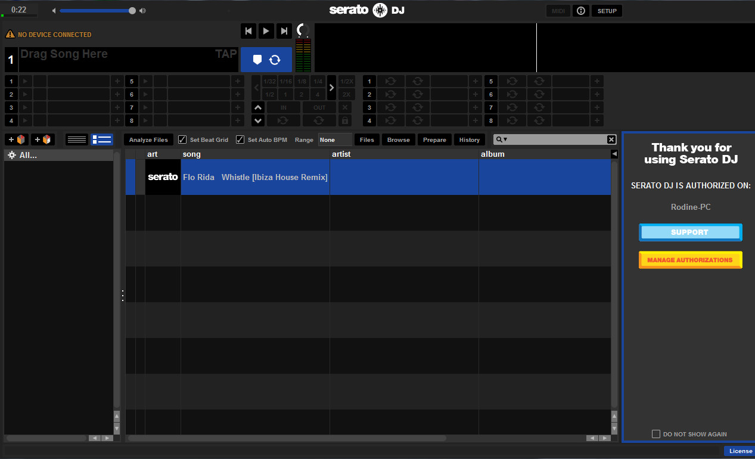Click the MANAGE AUTHORIZATIONS button
The image size is (755, 459).
[690, 260]
